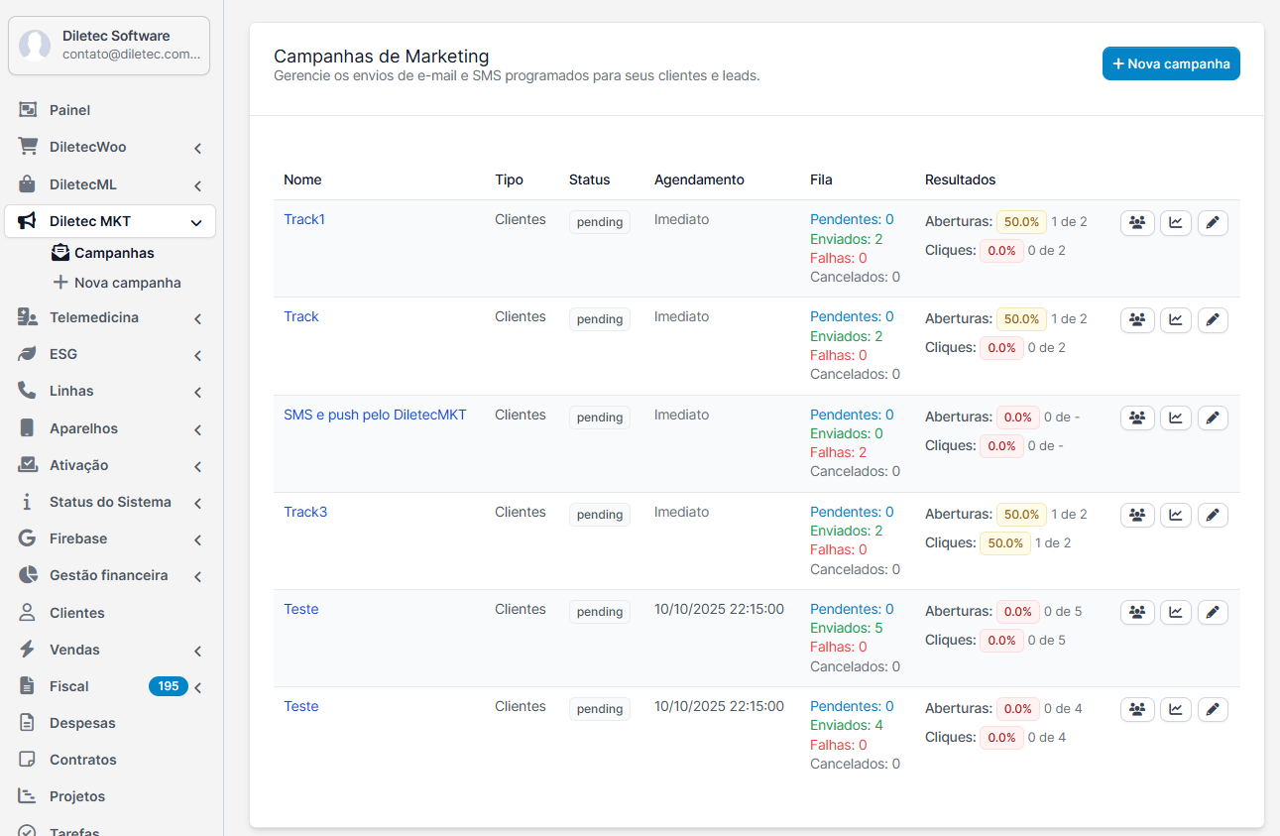1280x836 pixels.
Task: Expand the Gestão financeira submenu
Action: 197,576
